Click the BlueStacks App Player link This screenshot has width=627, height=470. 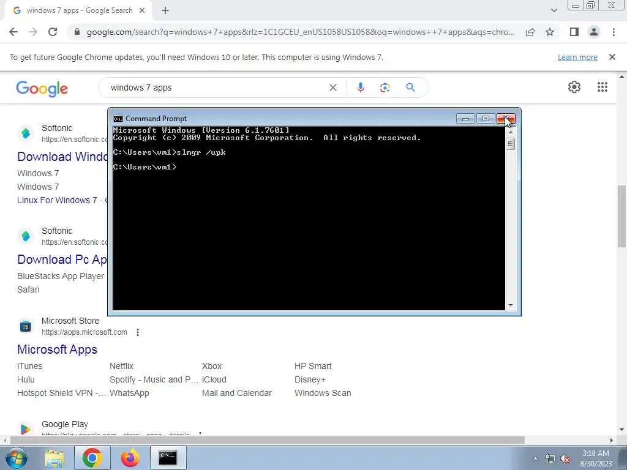coord(61,276)
